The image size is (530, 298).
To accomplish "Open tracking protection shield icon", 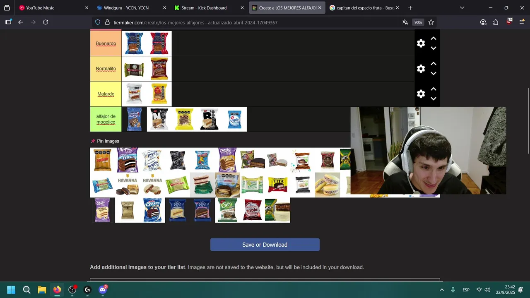I will tap(98, 22).
